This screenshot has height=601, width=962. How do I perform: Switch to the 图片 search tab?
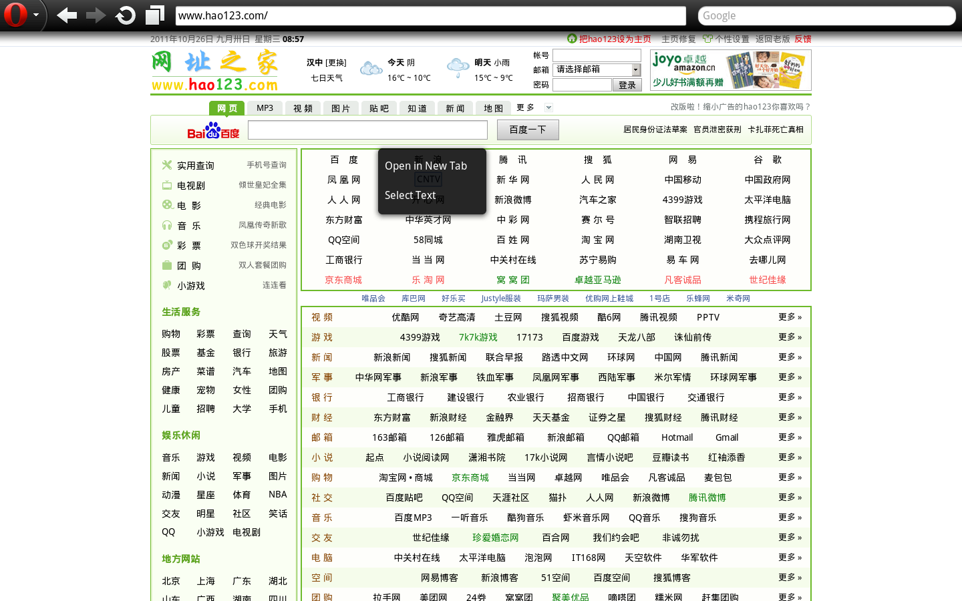341,108
